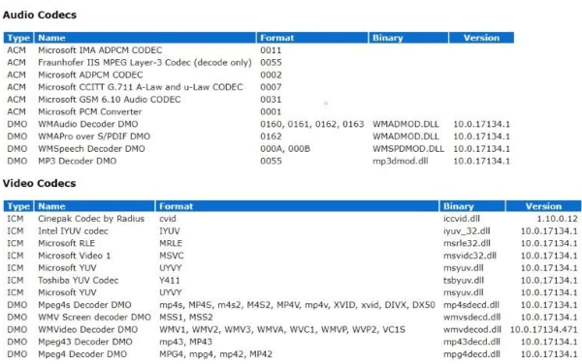Click iccvid.dll binary cell
This screenshot has height=364, width=582.
click(x=462, y=219)
